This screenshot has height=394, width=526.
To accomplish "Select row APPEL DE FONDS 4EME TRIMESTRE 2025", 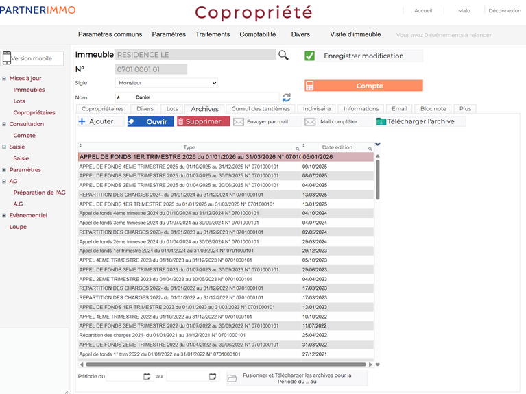I will pos(226,167).
